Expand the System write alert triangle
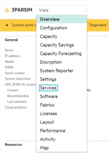This screenshot has height=153, width=109. tap(7, 25)
